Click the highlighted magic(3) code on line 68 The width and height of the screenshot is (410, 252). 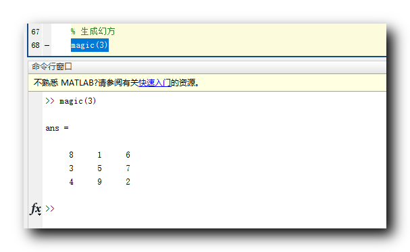point(90,45)
